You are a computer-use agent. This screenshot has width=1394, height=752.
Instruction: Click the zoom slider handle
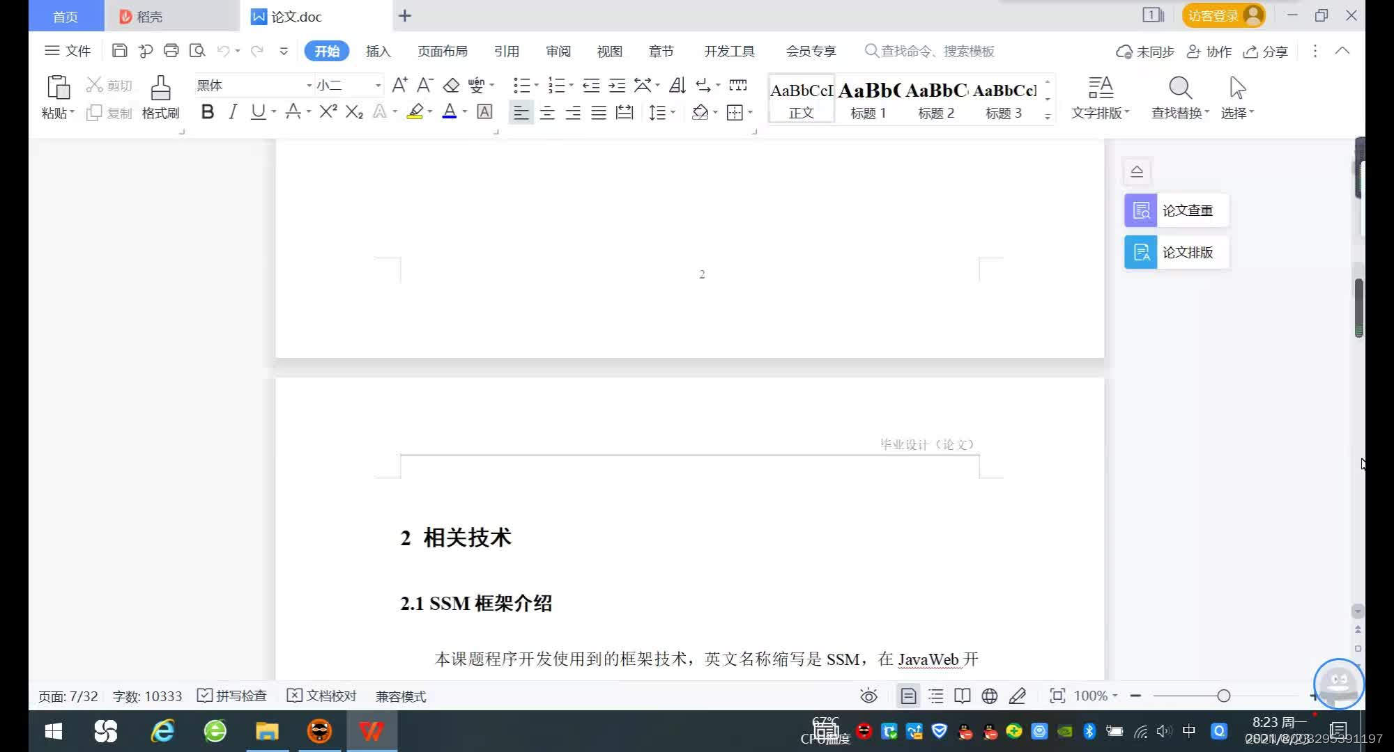(1223, 696)
